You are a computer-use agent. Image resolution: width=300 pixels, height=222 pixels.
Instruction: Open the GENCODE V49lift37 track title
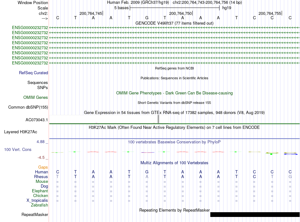coord(174,23)
